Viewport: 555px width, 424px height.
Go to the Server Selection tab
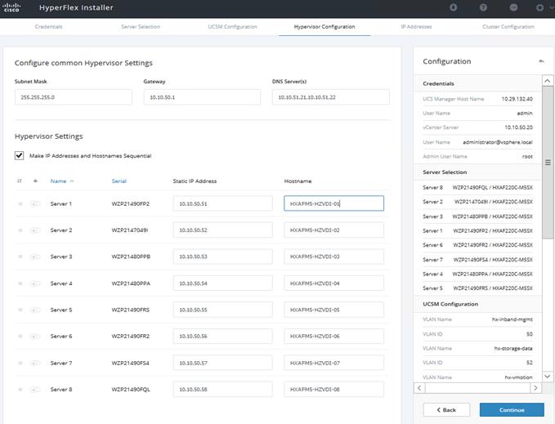coord(141,26)
